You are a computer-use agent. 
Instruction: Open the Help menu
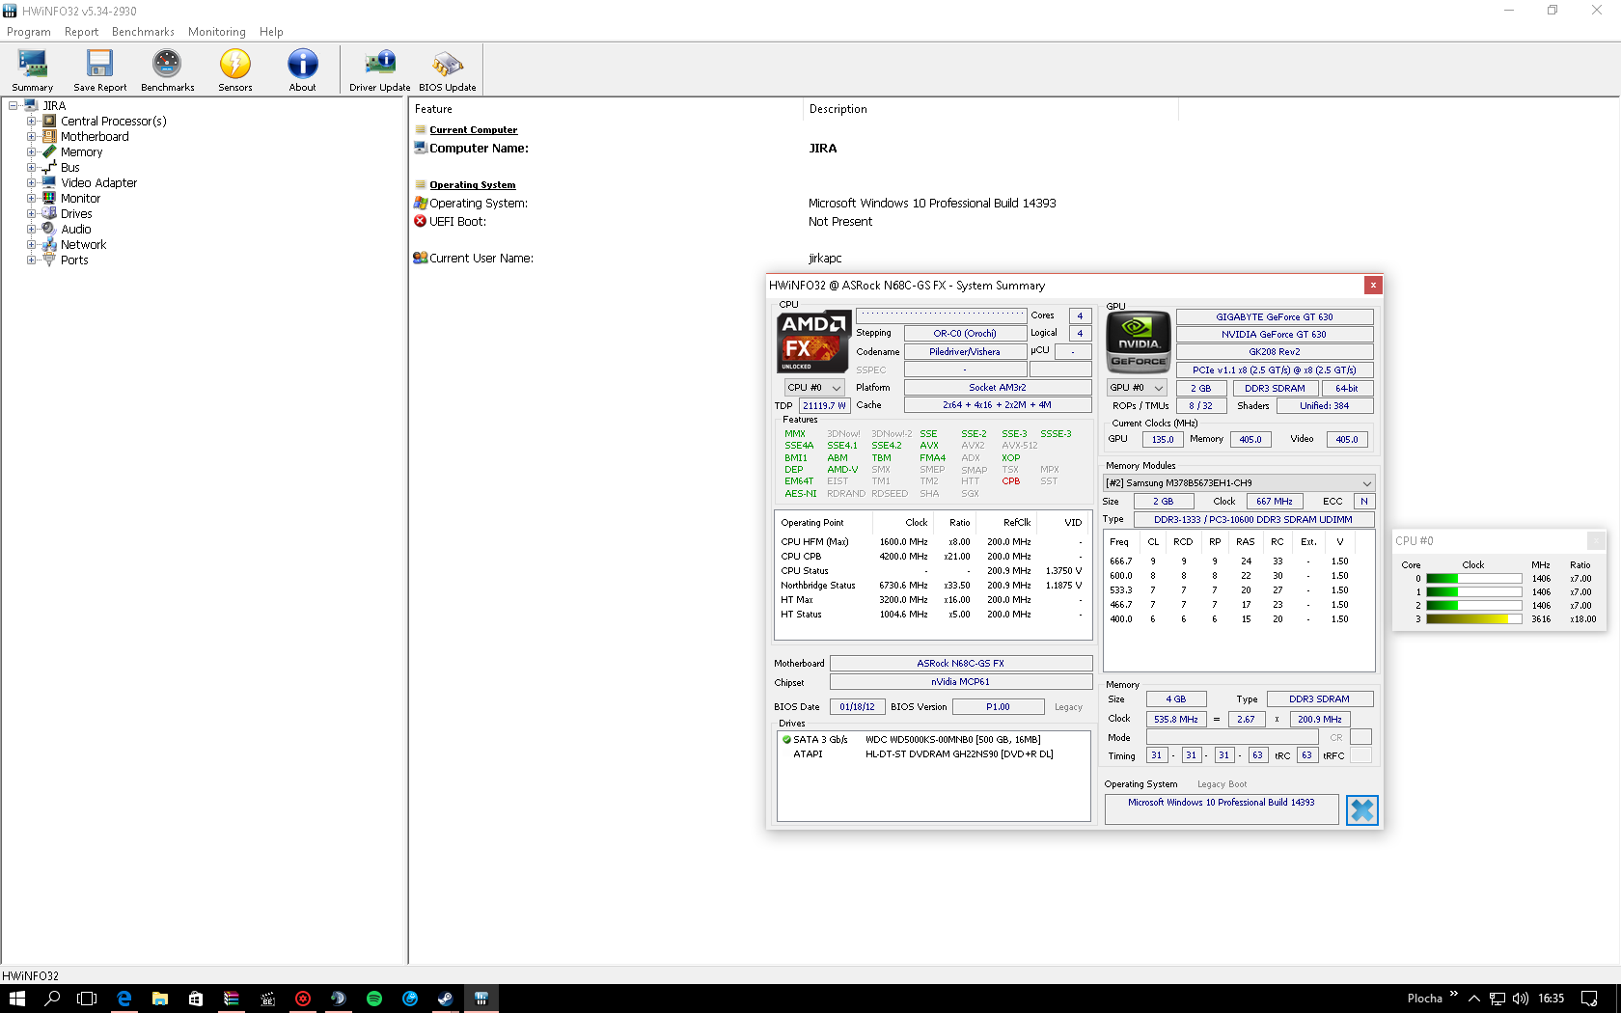(271, 32)
